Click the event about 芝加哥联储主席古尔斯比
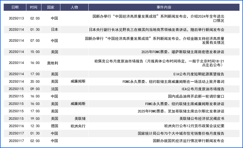The width and height of the screenshot is (243, 148). [x=181, y=111]
